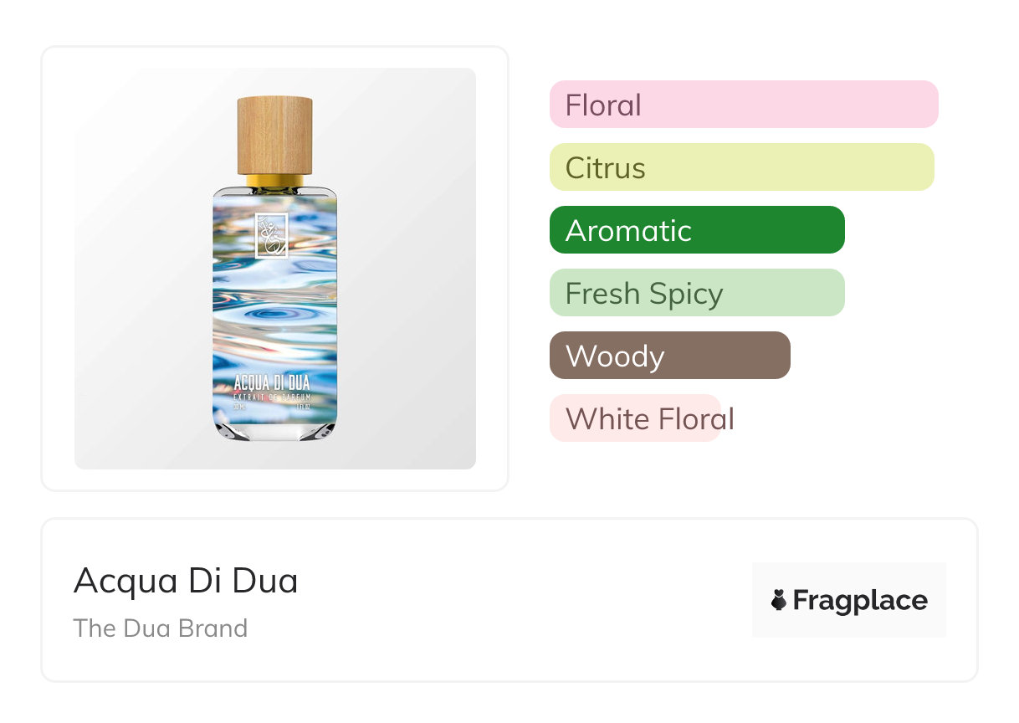Click the ACQUA DI DUA label on the bottle
This screenshot has height=723, width=1019.
coord(272,385)
